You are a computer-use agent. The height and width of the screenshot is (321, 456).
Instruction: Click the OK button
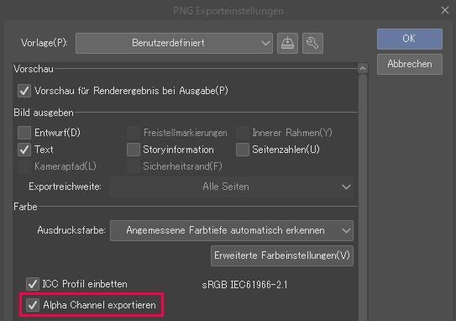click(x=410, y=39)
